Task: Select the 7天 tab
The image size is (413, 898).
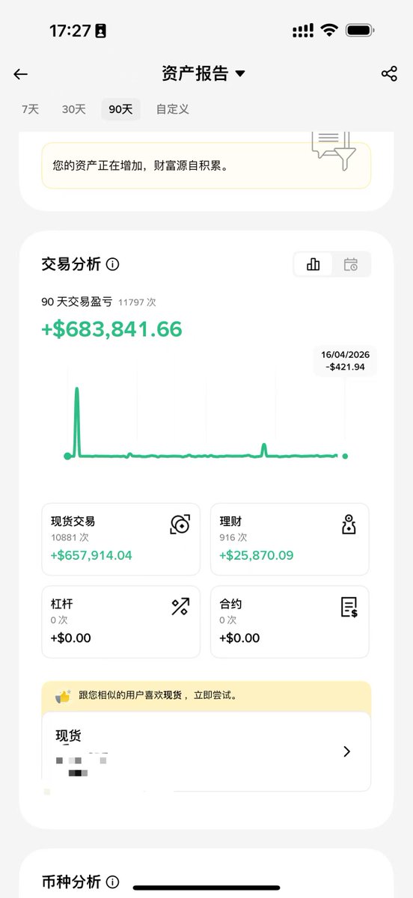Action: pyautogui.click(x=30, y=109)
